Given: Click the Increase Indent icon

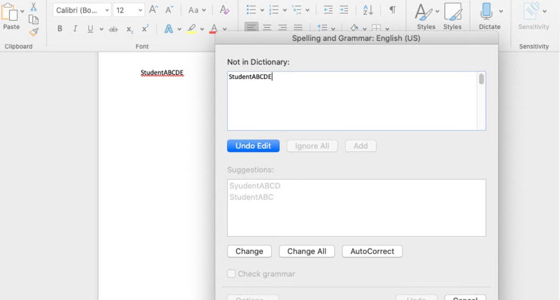Looking at the screenshot, I should pos(344,10).
